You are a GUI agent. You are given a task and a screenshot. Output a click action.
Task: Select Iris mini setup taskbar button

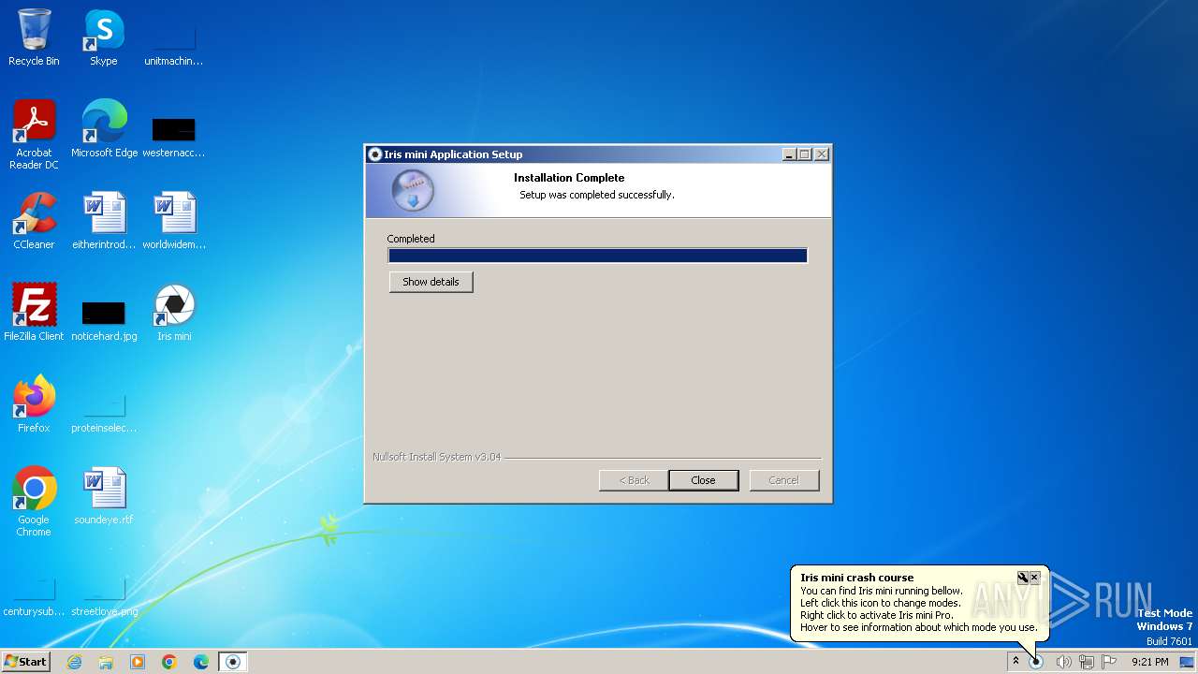click(x=233, y=662)
